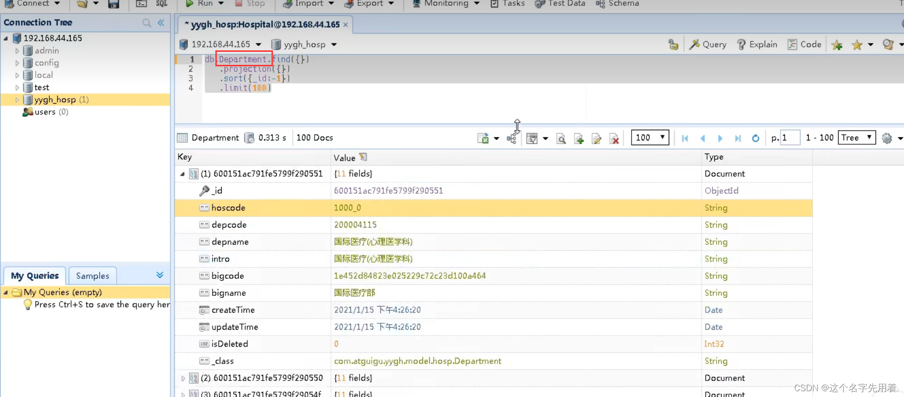Expand the local database node
The width and height of the screenshot is (904, 397).
17,75
